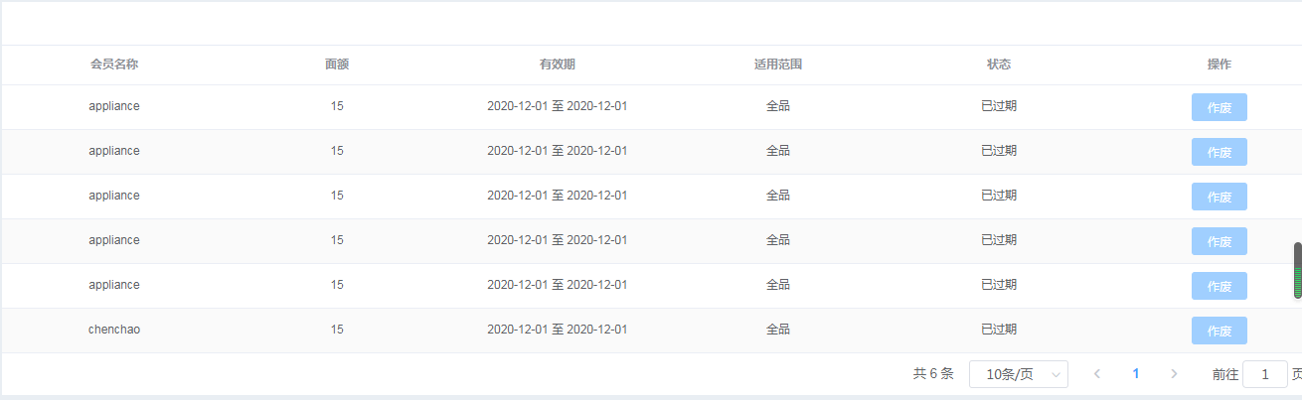Click the vertical scrollbar thumb on the right edge
The image size is (1302, 400).
click(1297, 270)
